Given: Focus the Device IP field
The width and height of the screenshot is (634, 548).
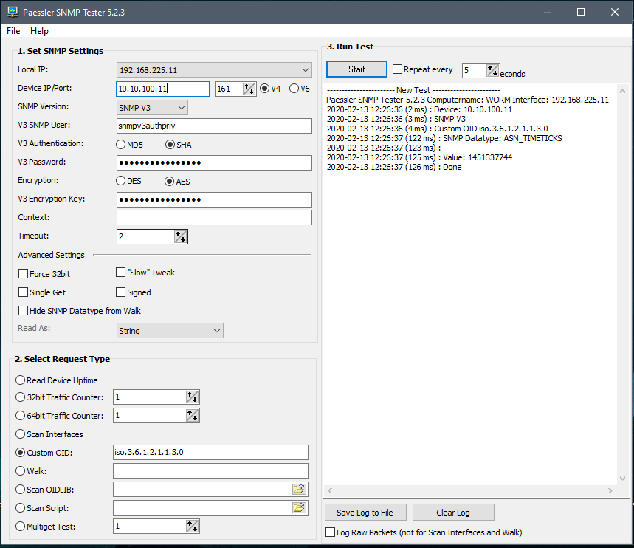Looking at the screenshot, I should pos(162,89).
